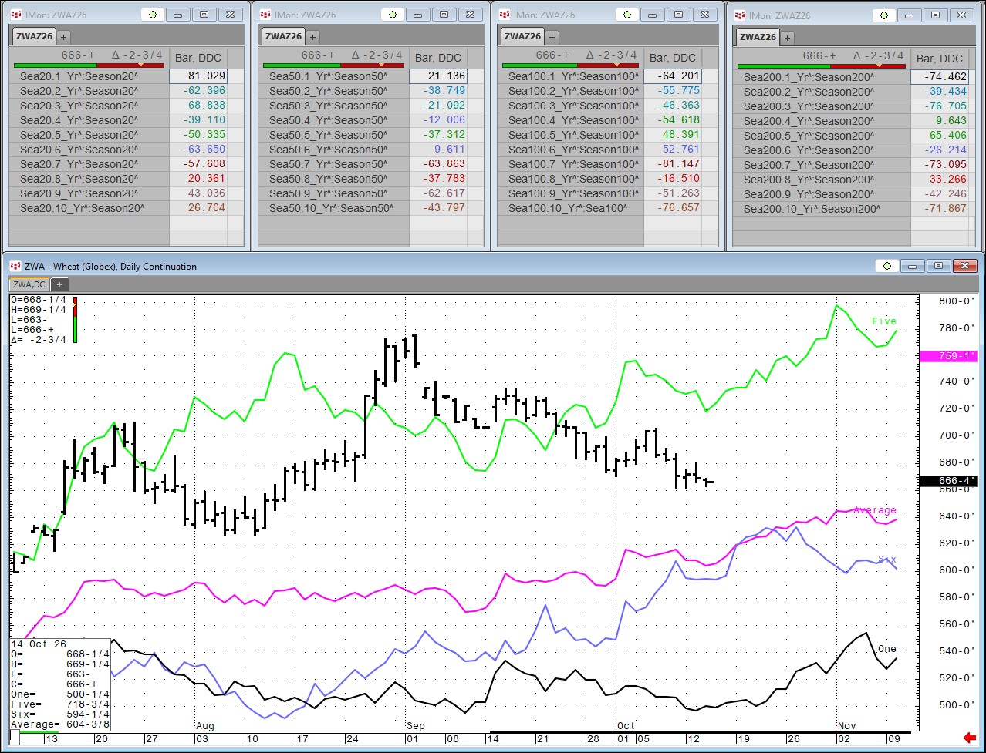Click the green 'Five' curve label on the chart
This screenshot has width=986, height=753.
pyautogui.click(x=884, y=321)
